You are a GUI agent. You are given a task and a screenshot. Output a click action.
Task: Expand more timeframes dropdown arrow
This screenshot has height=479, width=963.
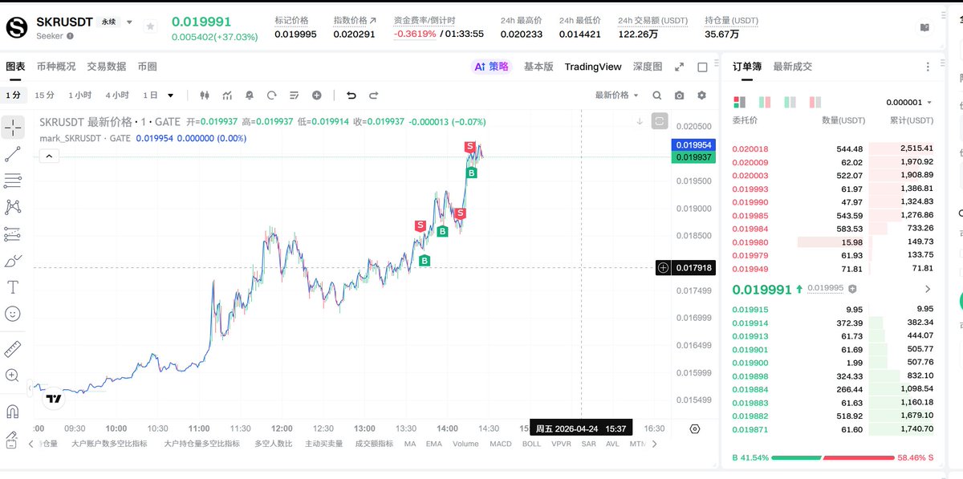click(x=171, y=95)
